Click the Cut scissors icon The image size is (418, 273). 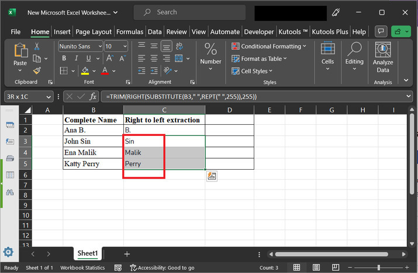click(37, 46)
